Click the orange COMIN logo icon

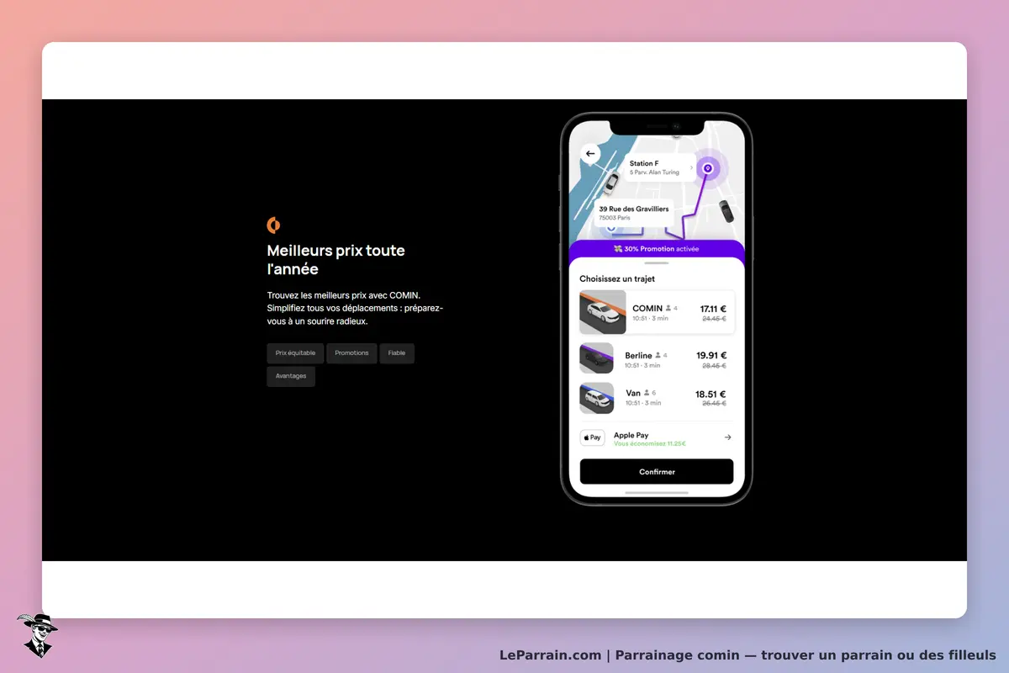(273, 225)
